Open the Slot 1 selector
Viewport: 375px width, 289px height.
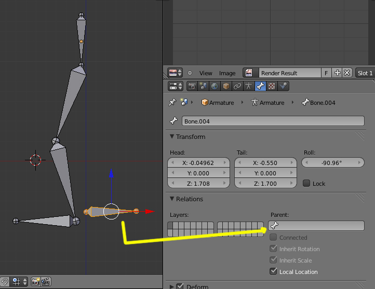[x=365, y=73]
